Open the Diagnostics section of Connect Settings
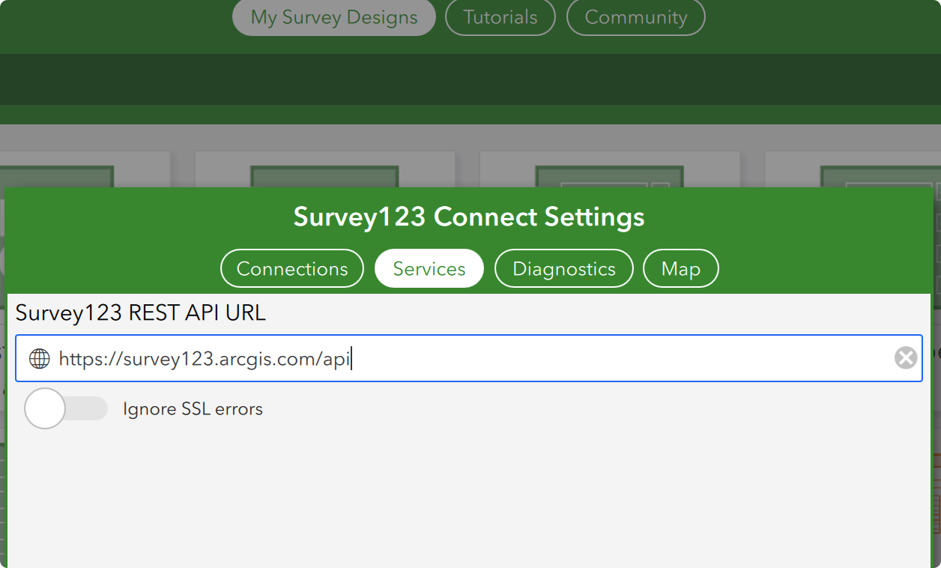Viewport: 941px width, 568px height. [563, 268]
